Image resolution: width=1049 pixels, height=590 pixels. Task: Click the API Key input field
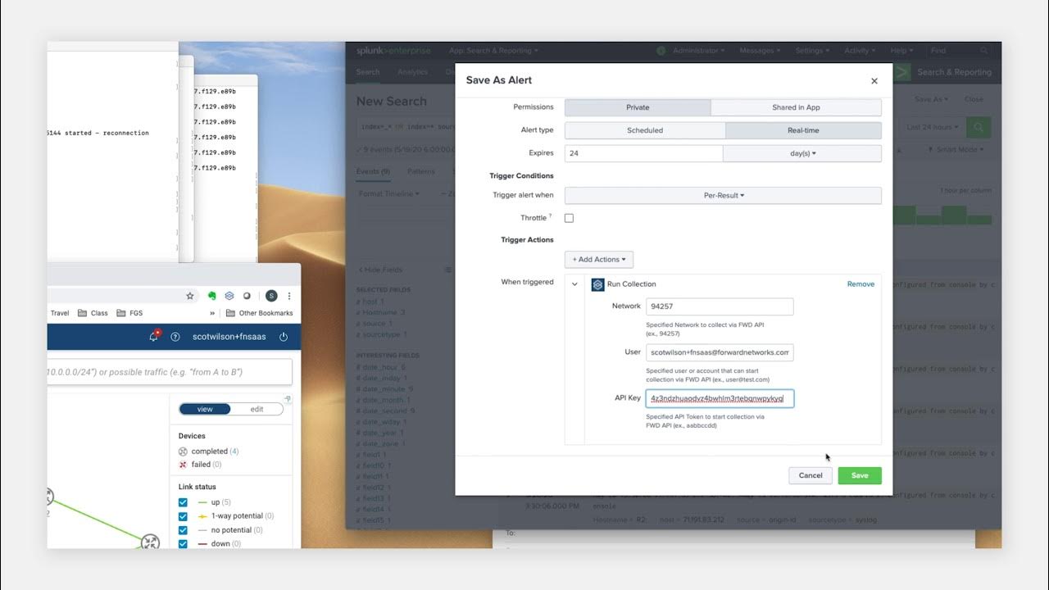(x=720, y=398)
